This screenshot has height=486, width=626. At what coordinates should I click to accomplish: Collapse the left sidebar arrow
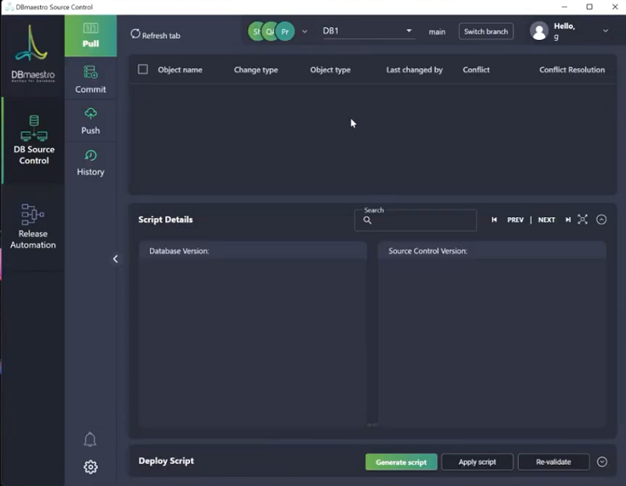pos(115,259)
